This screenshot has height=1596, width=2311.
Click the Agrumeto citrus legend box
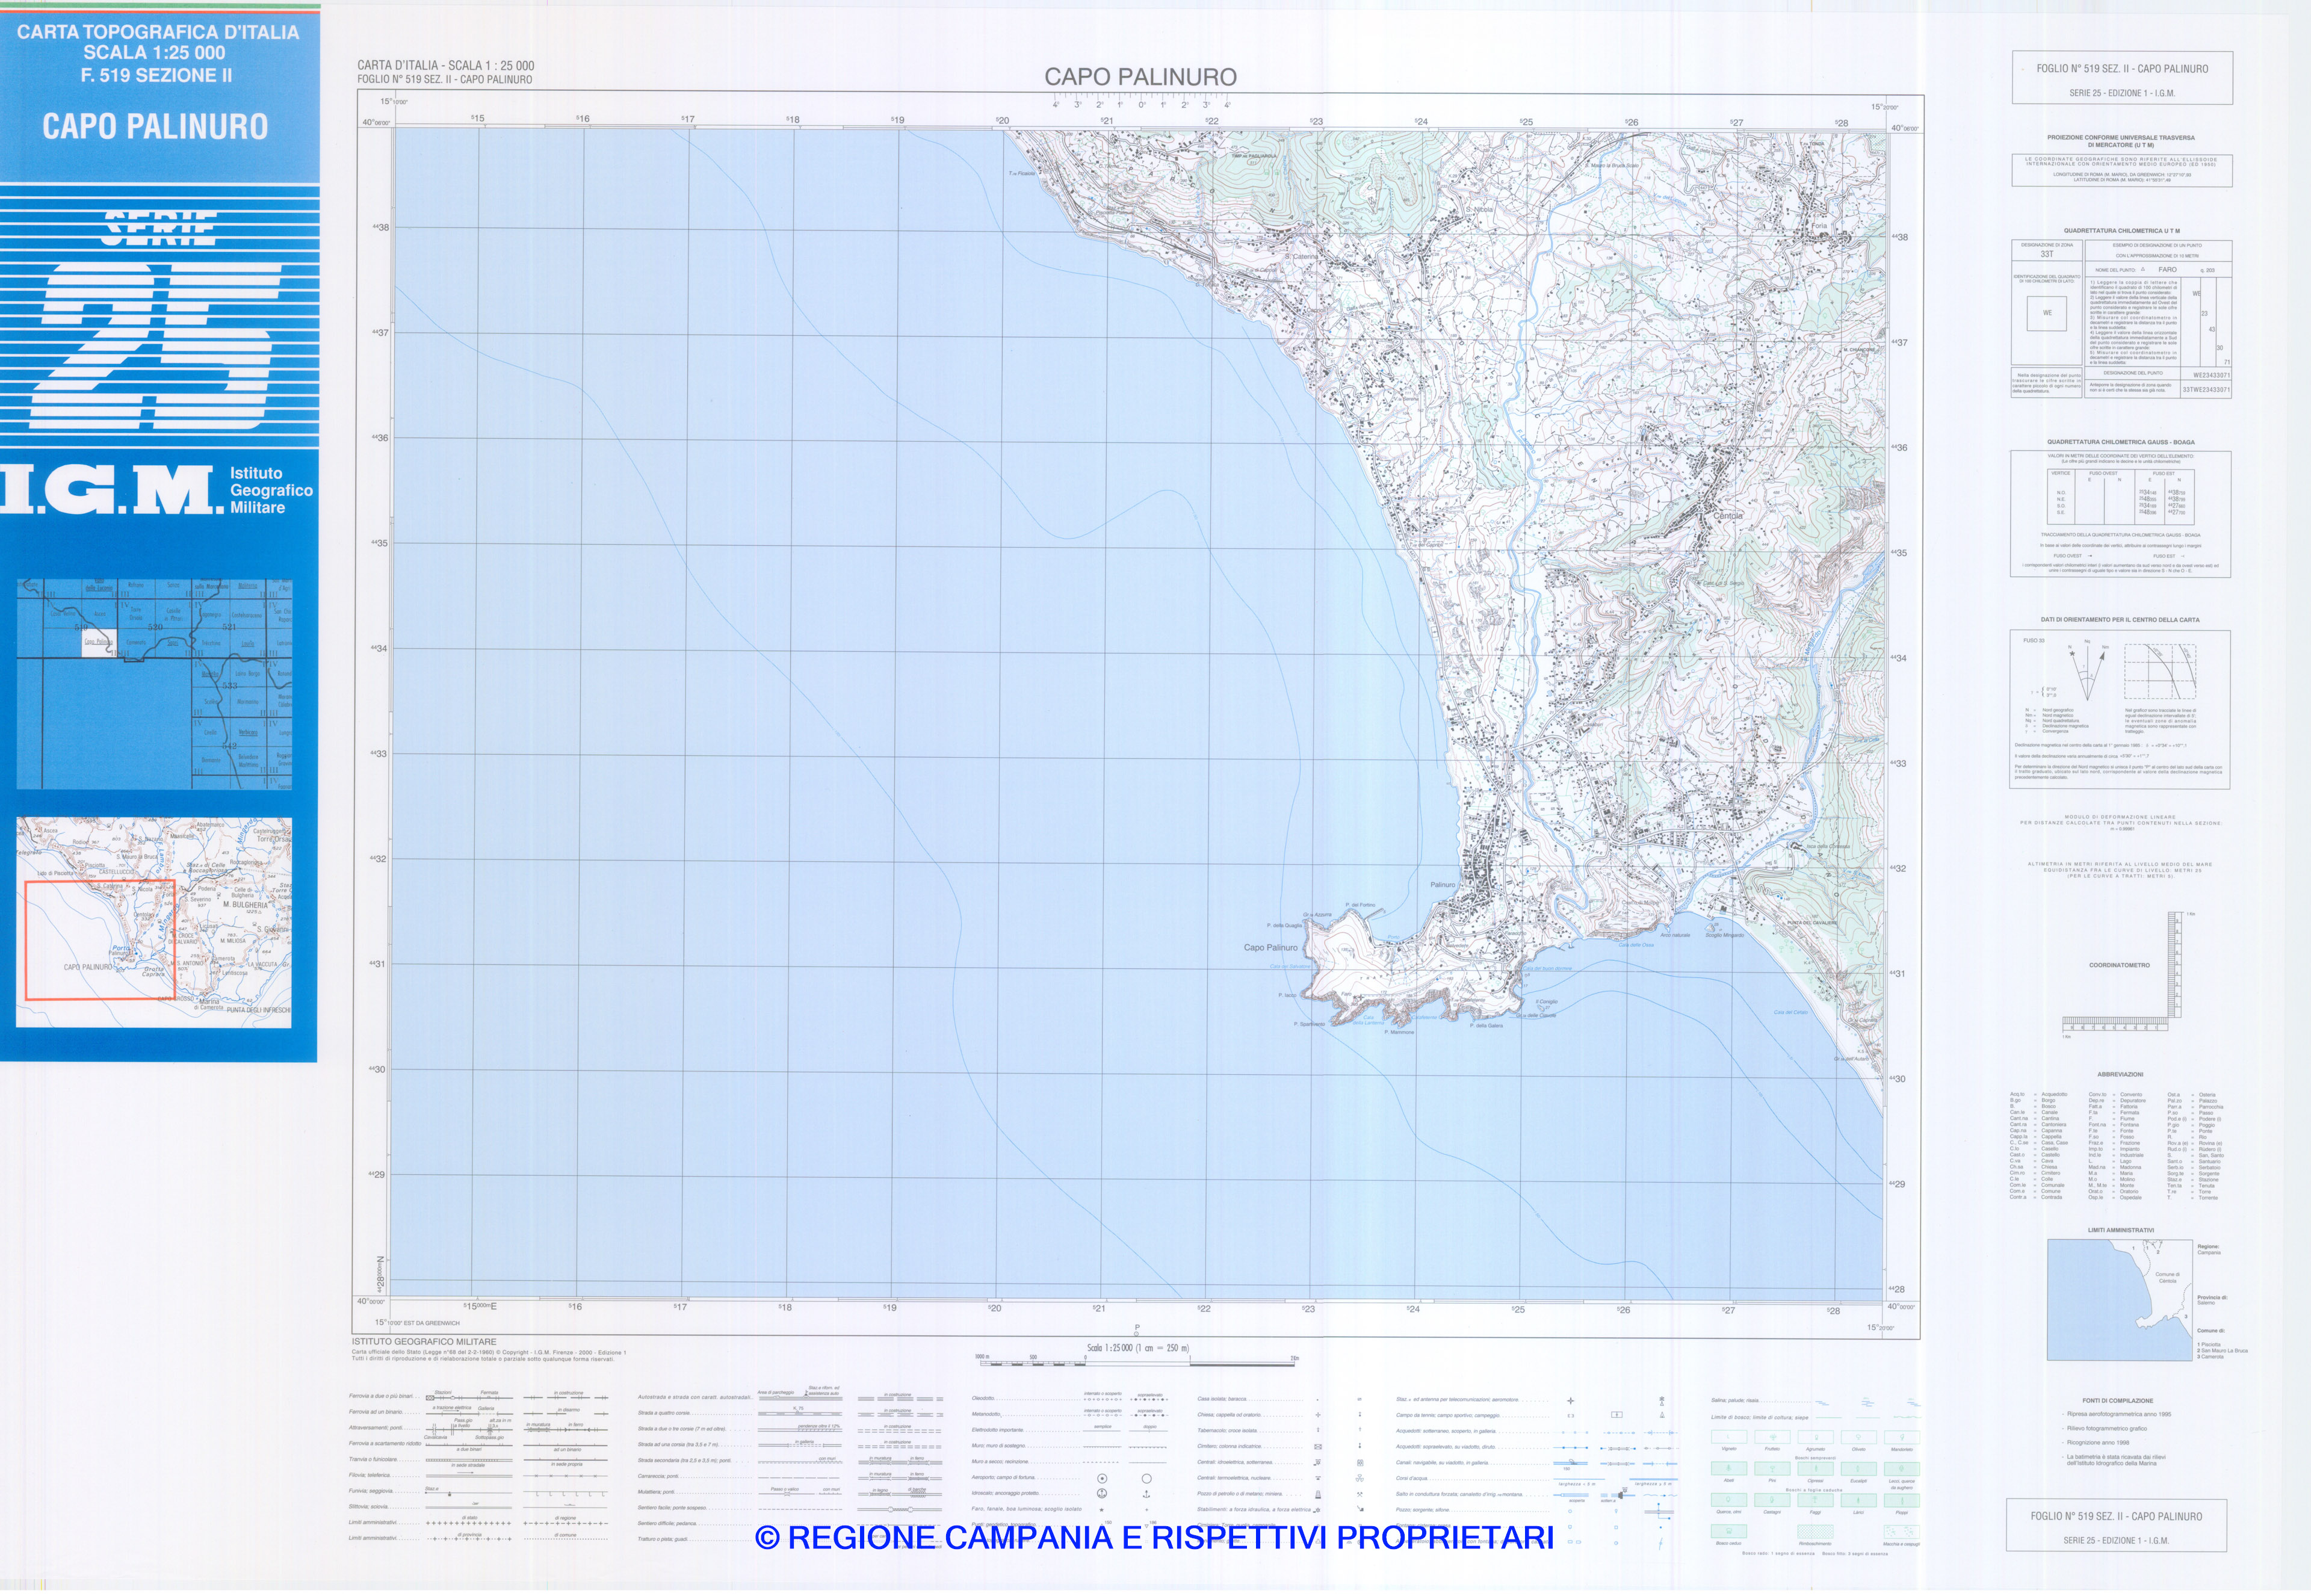(1816, 1437)
